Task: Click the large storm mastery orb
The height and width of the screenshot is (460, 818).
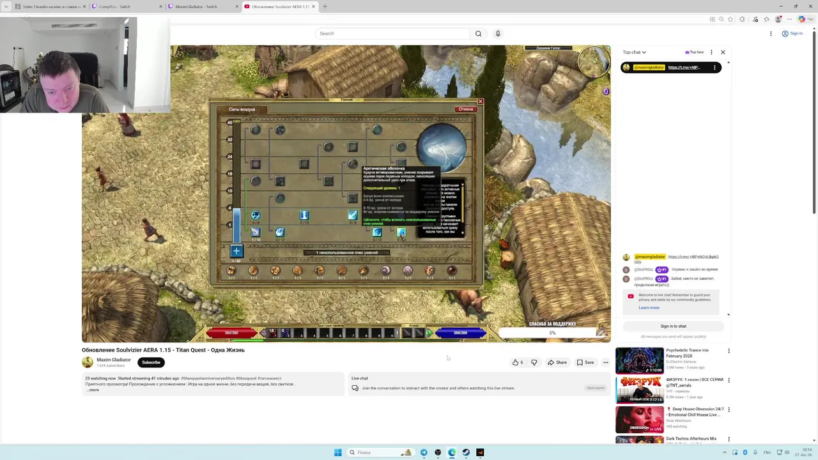Action: tap(442, 146)
